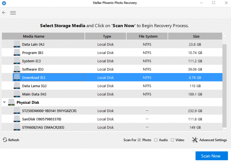
Task: Click the 8.78 GB size cell
Action: (195, 78)
